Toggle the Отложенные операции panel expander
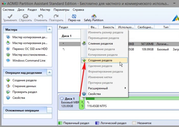Screen dimensions: 179x127 click(x=49, y=110)
